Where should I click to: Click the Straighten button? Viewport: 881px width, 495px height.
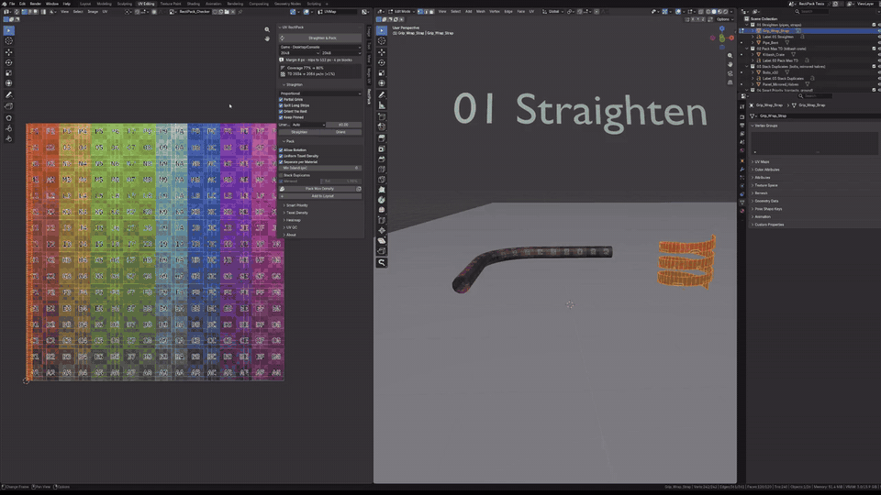point(299,132)
